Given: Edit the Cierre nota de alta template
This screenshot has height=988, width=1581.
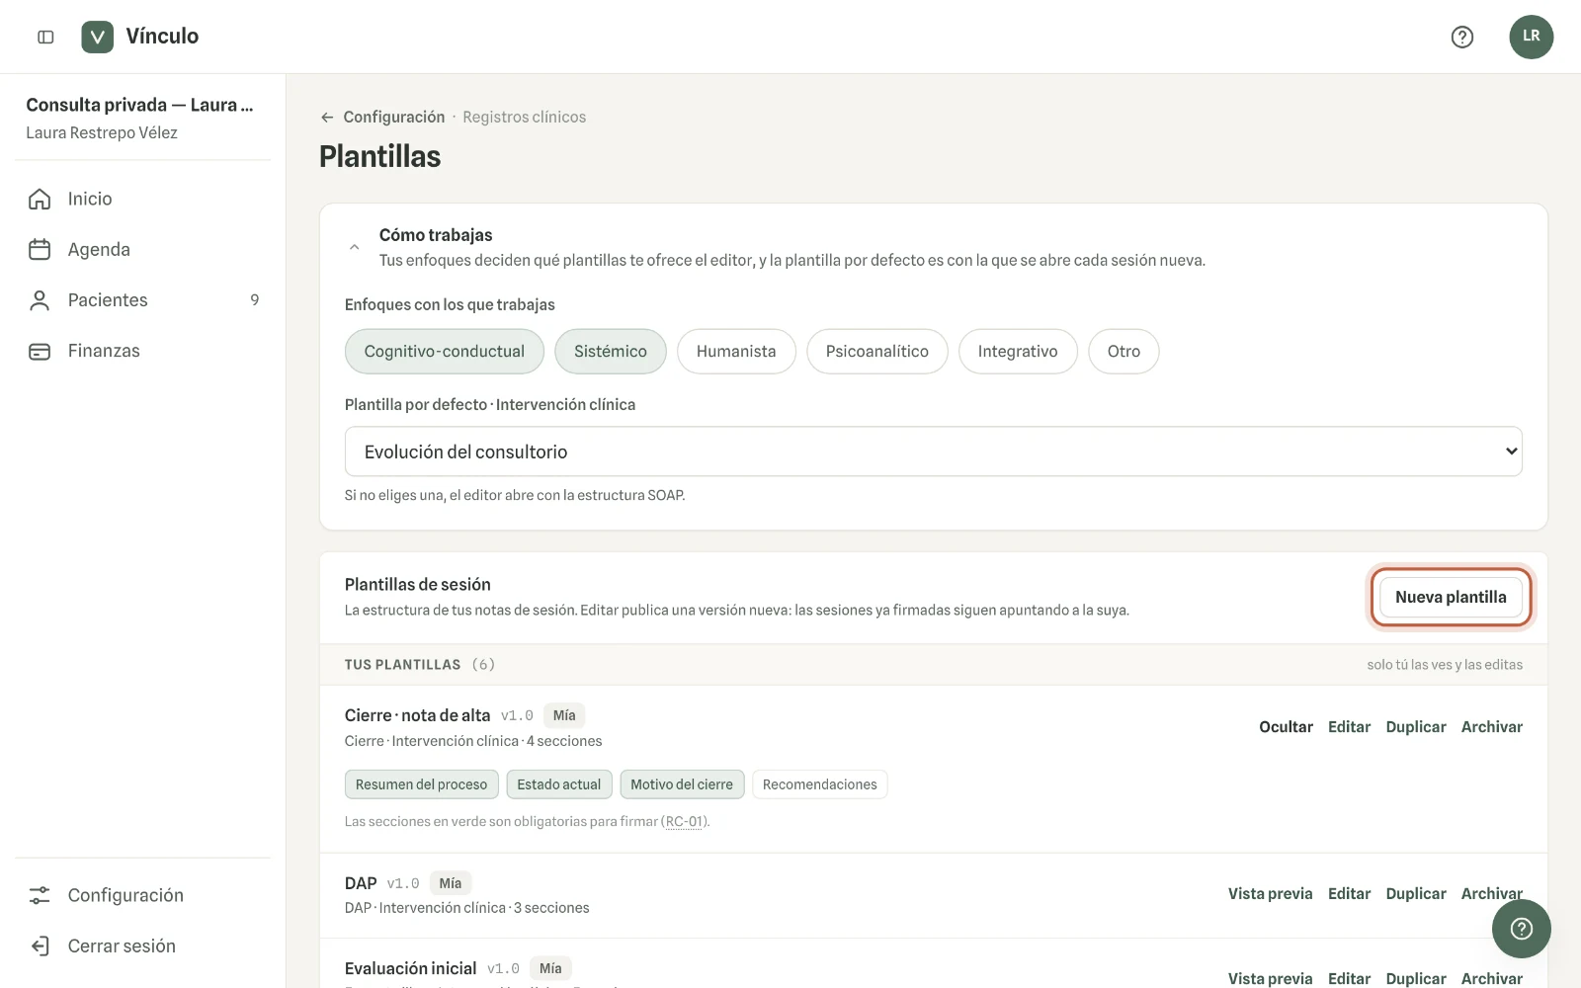Looking at the screenshot, I should (1349, 726).
